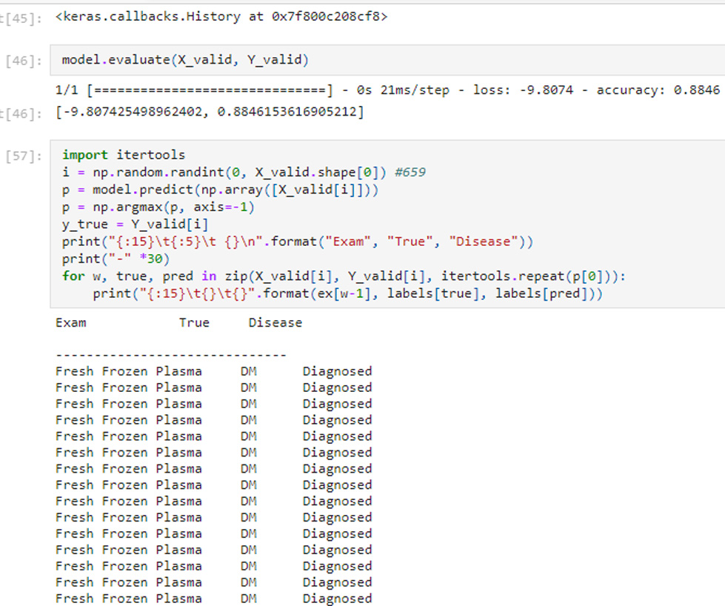The height and width of the screenshot is (606, 725).
Task: Click the y_true = Y_valid[i] line
Action: pos(136,224)
